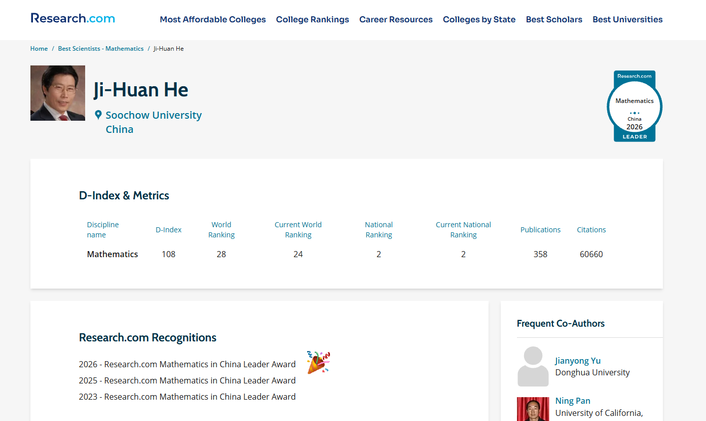Click the Current World Ranking header
The image size is (706, 421).
[x=298, y=230]
